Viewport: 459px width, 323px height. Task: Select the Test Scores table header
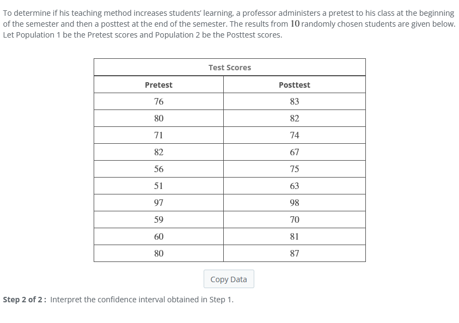pyautogui.click(x=229, y=67)
